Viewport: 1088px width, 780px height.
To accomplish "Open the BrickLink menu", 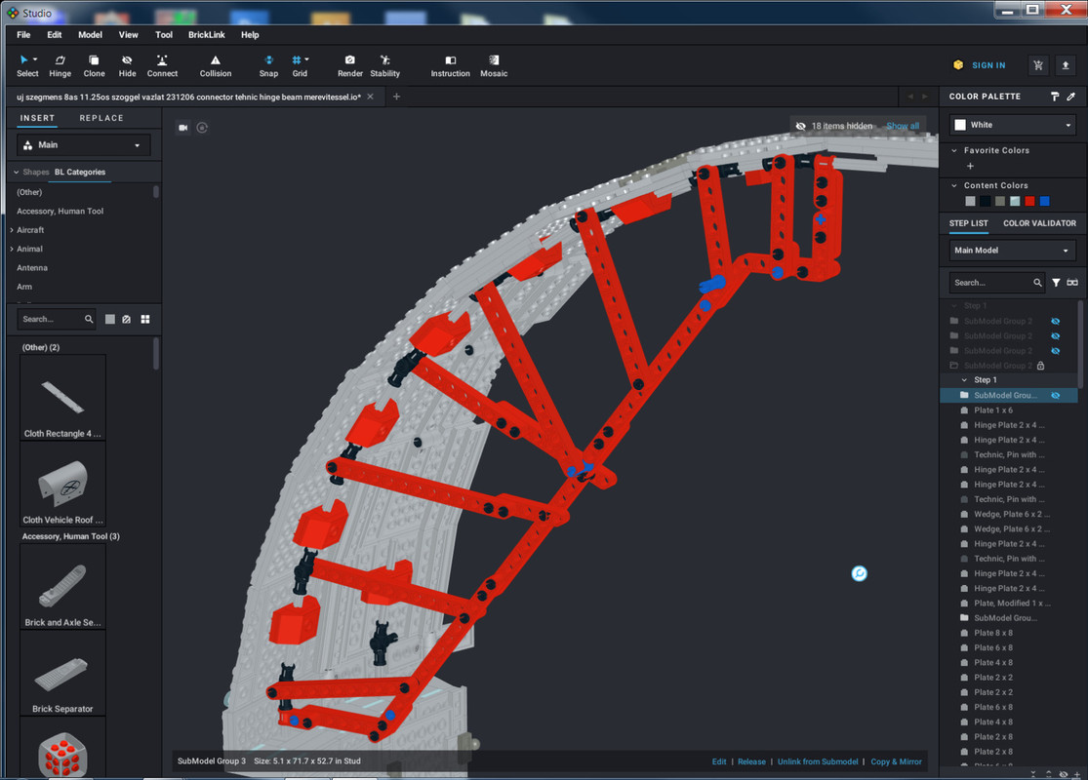I will tap(206, 35).
